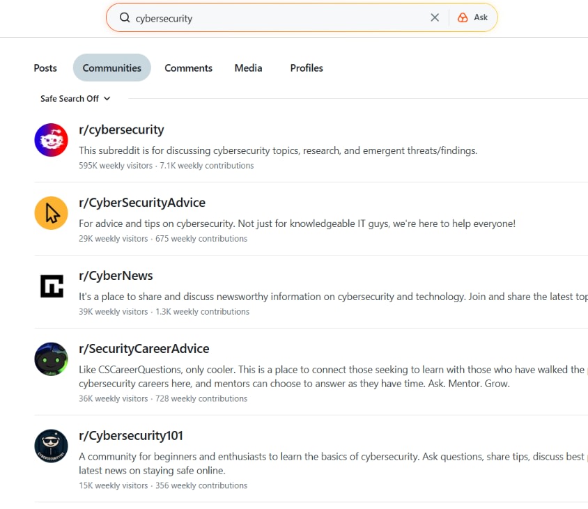
Task: Click description starting "Like CSCareerQuestions"
Action: point(334,377)
